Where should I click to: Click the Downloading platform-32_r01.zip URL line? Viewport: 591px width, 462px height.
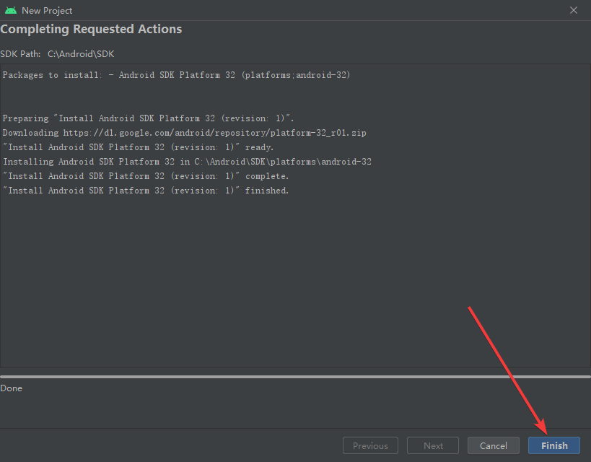pos(184,133)
